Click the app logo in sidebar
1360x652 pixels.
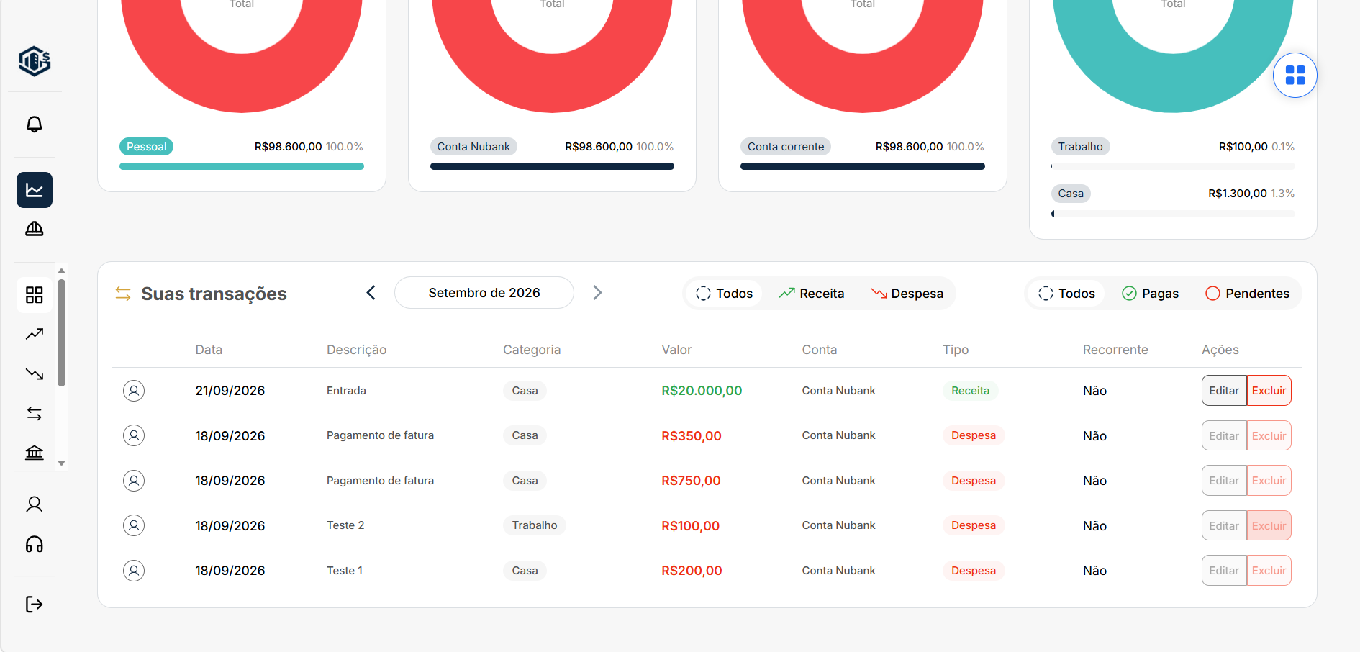35,61
